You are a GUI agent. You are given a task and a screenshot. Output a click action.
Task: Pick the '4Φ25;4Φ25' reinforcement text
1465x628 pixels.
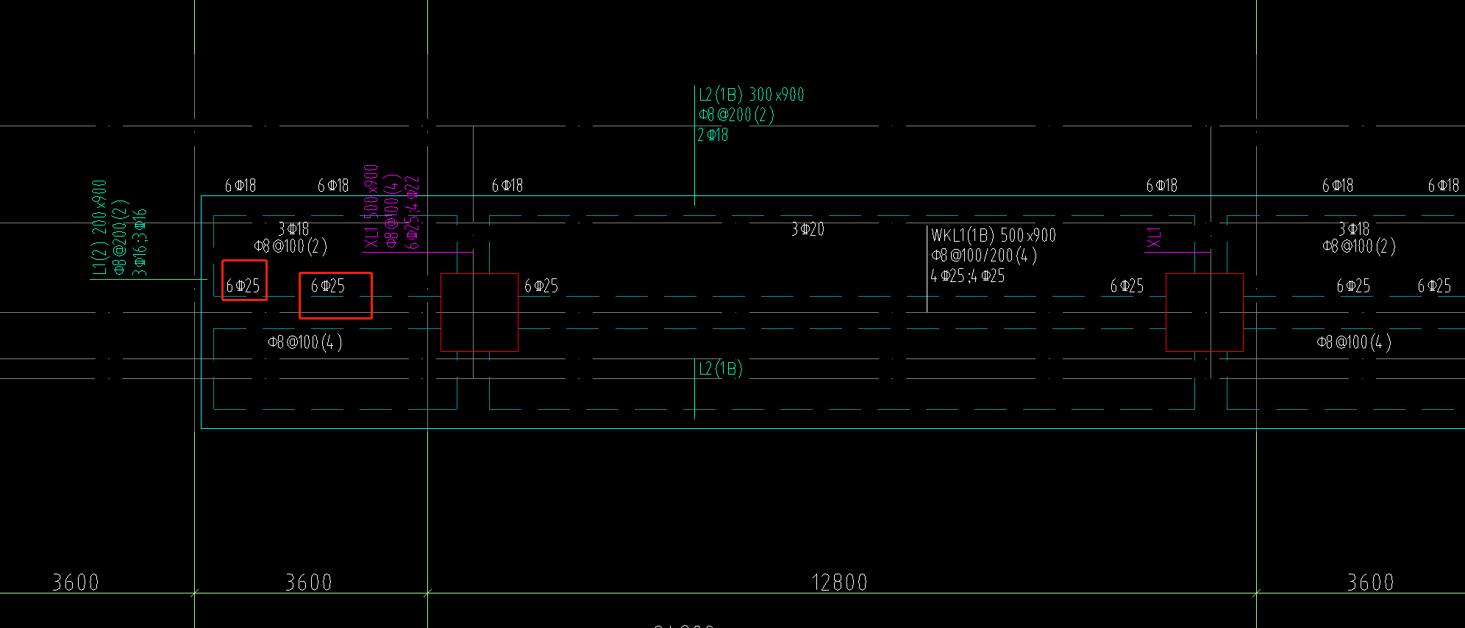[x=968, y=276]
